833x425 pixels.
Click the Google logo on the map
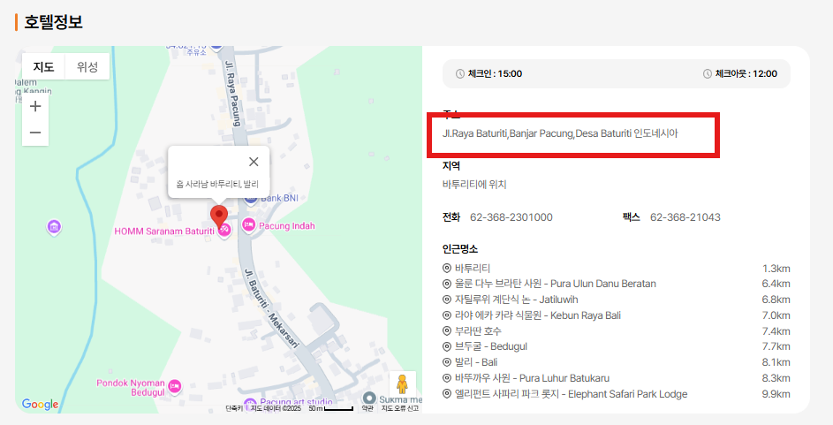pos(41,405)
